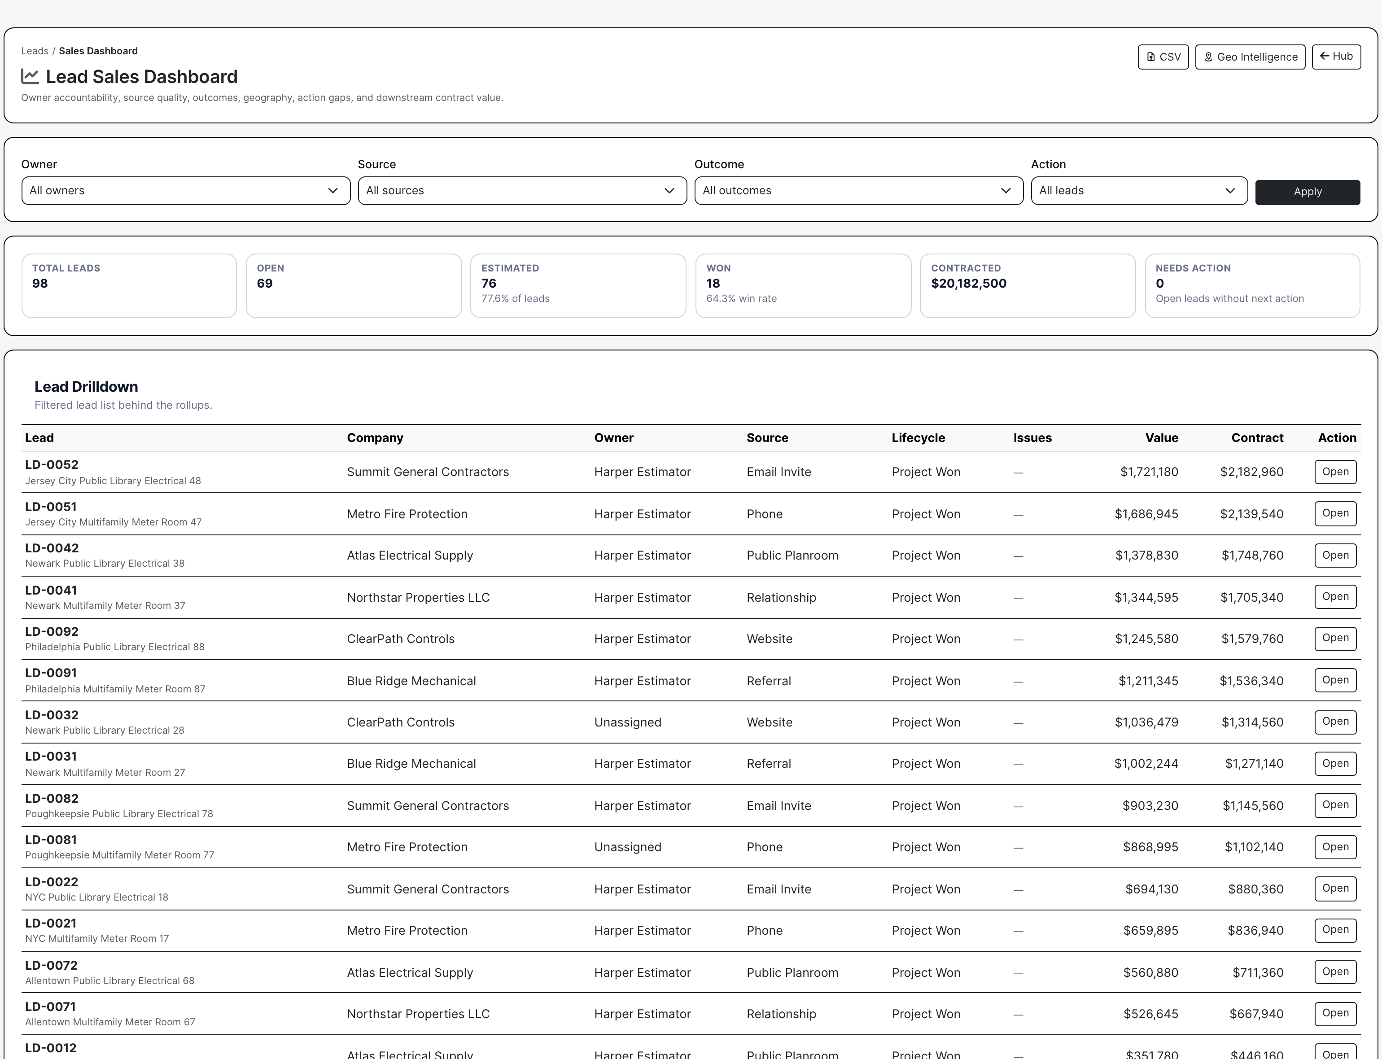Open lead LD-0052
1382x1059 pixels.
[x=1335, y=472]
